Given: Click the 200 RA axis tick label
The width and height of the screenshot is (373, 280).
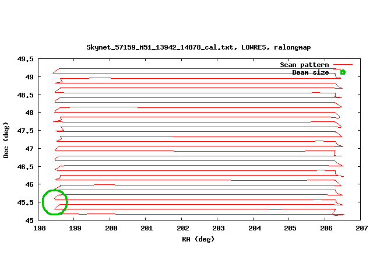Looking at the screenshot, I should (x=111, y=228).
